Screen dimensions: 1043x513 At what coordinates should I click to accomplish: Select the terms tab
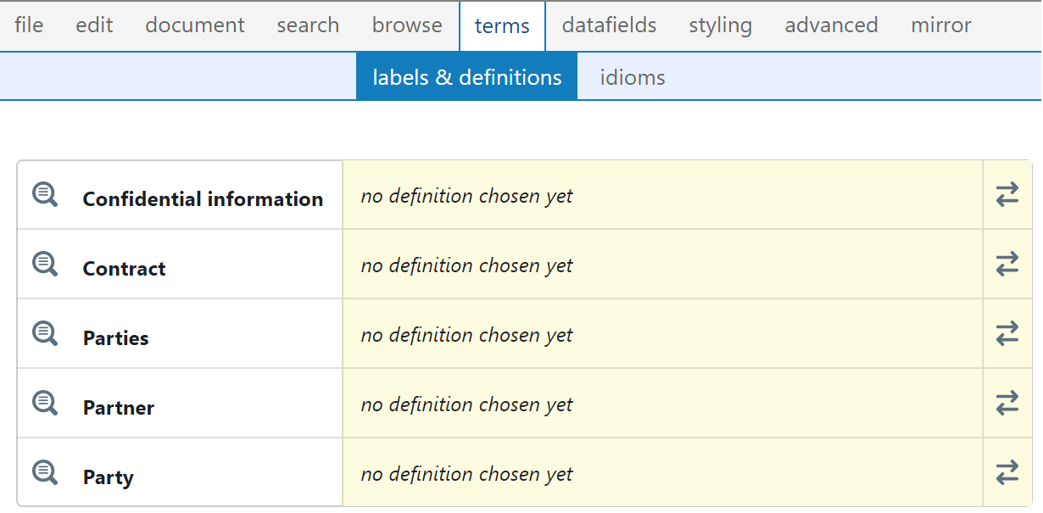502,26
